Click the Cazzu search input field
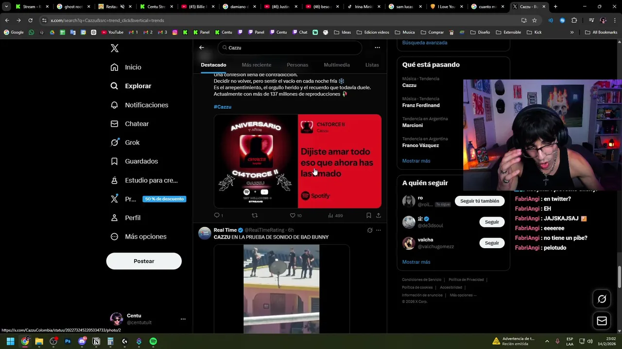 point(290,48)
